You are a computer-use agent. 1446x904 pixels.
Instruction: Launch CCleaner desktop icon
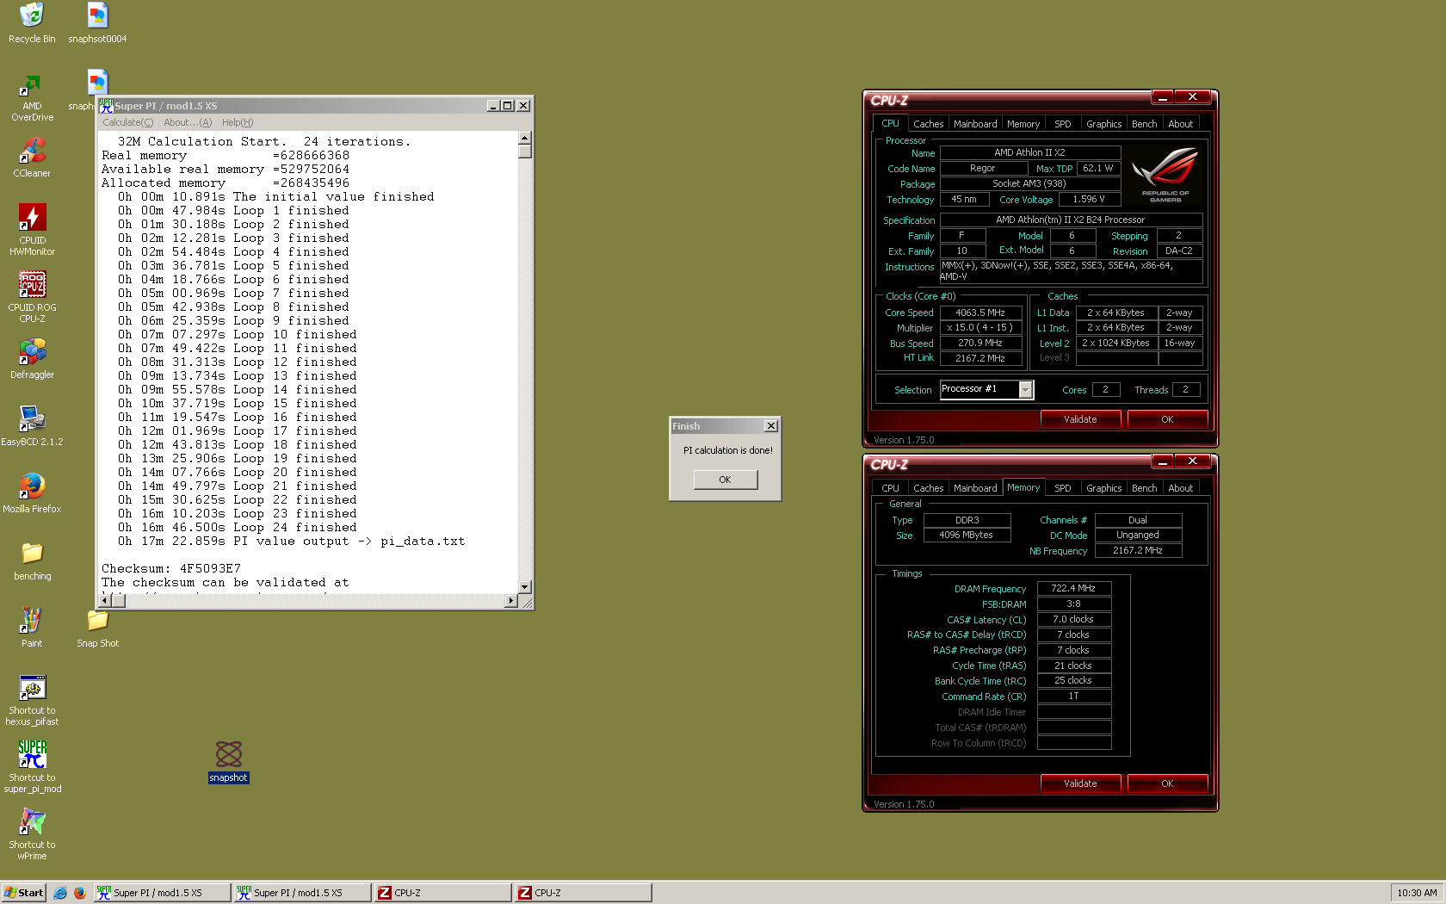tap(32, 158)
